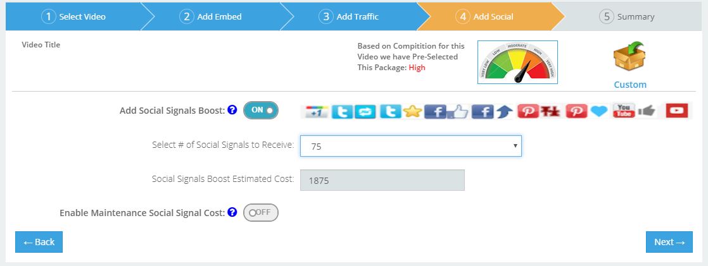This screenshot has width=708, height=266.
Task: Click the YouTube logo icon
Action: coord(623,111)
